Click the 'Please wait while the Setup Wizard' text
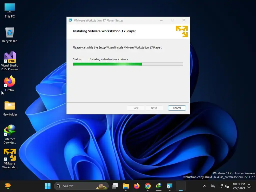 (x=117, y=47)
